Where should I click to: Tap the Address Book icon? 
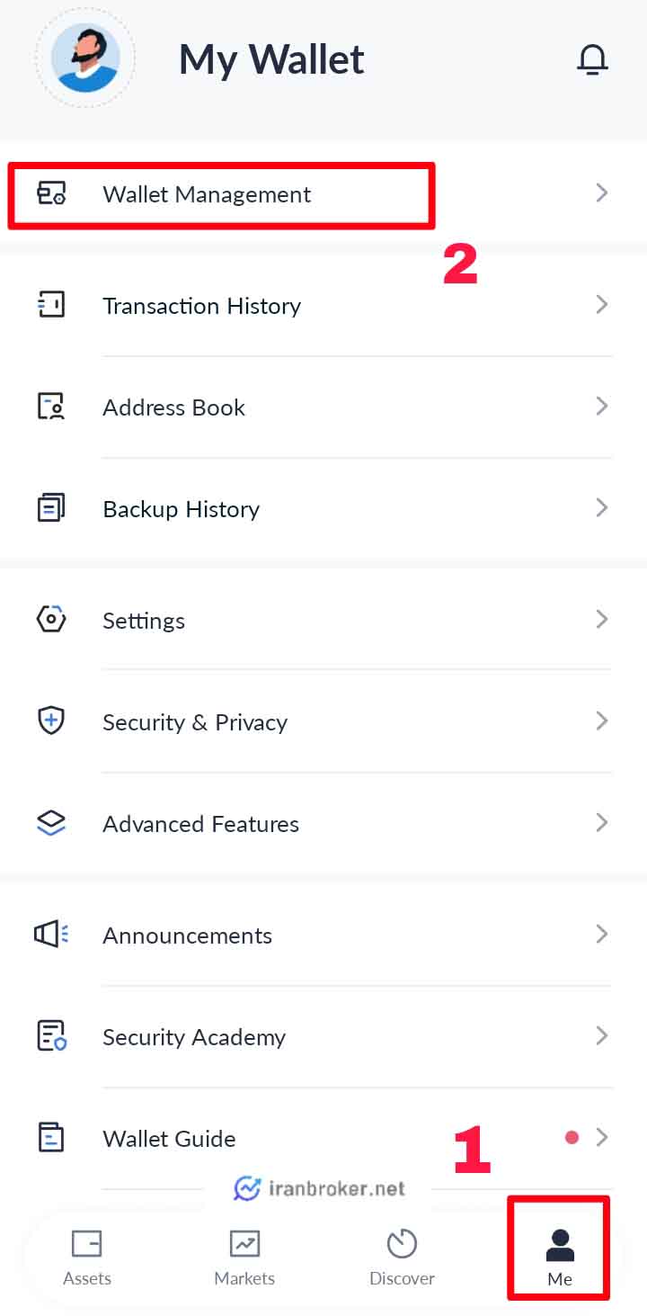51,407
